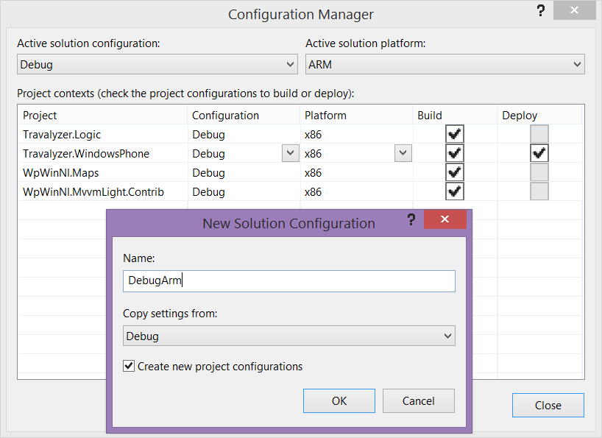Open the Active solution platform ARM dropdown
This screenshot has width=602, height=438.
pyautogui.click(x=445, y=65)
